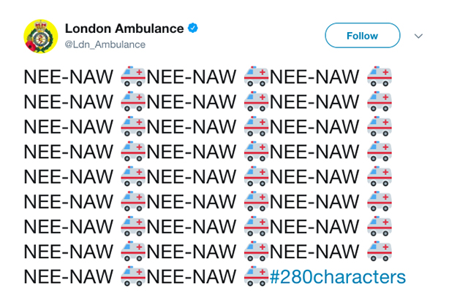The height and width of the screenshot is (299, 449).
Task: Open the @Ldn_Ambulance handle link
Action: pos(105,44)
